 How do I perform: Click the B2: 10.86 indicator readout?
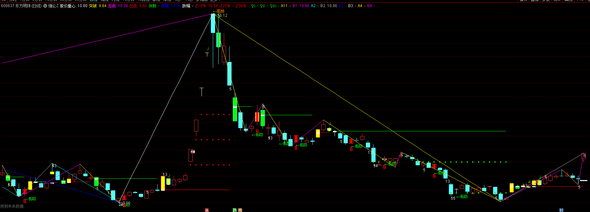click(x=328, y=6)
